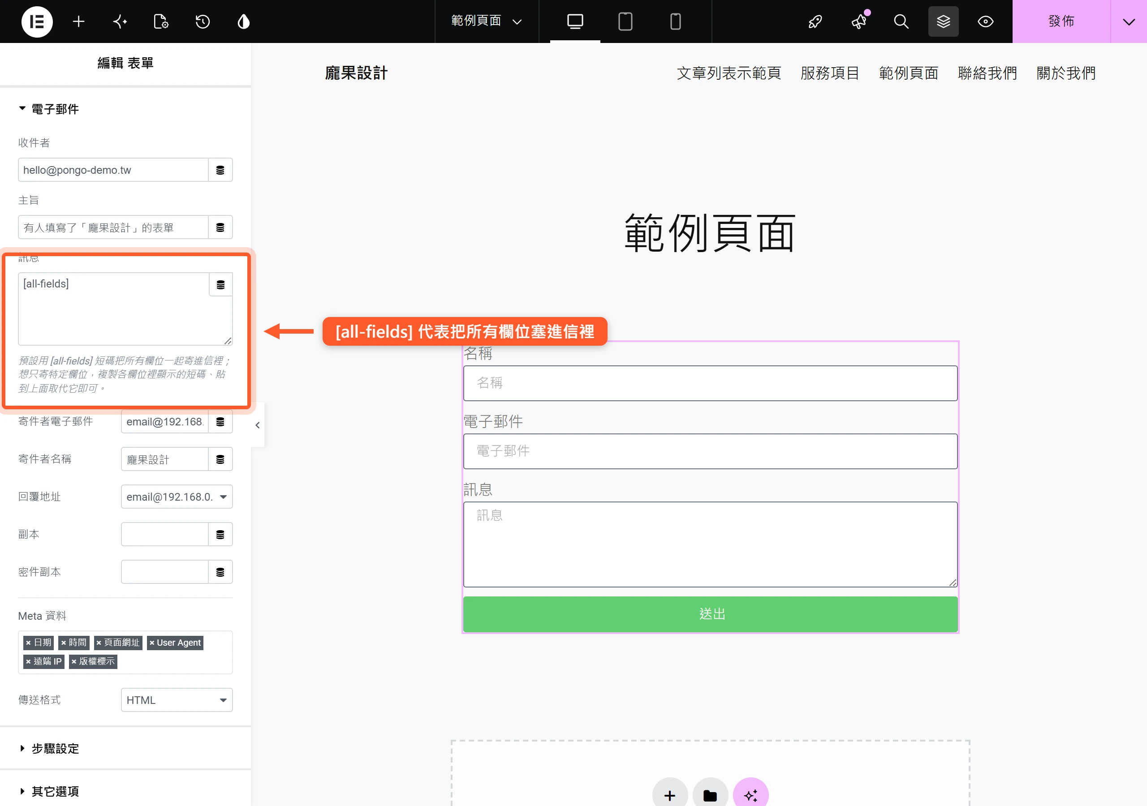Viewport: 1147px width, 806px height.
Task: Click the 寄件者名稱 input field
Action: pos(165,459)
